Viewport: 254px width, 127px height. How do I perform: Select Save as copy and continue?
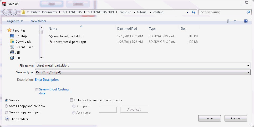click(x=6, y=106)
